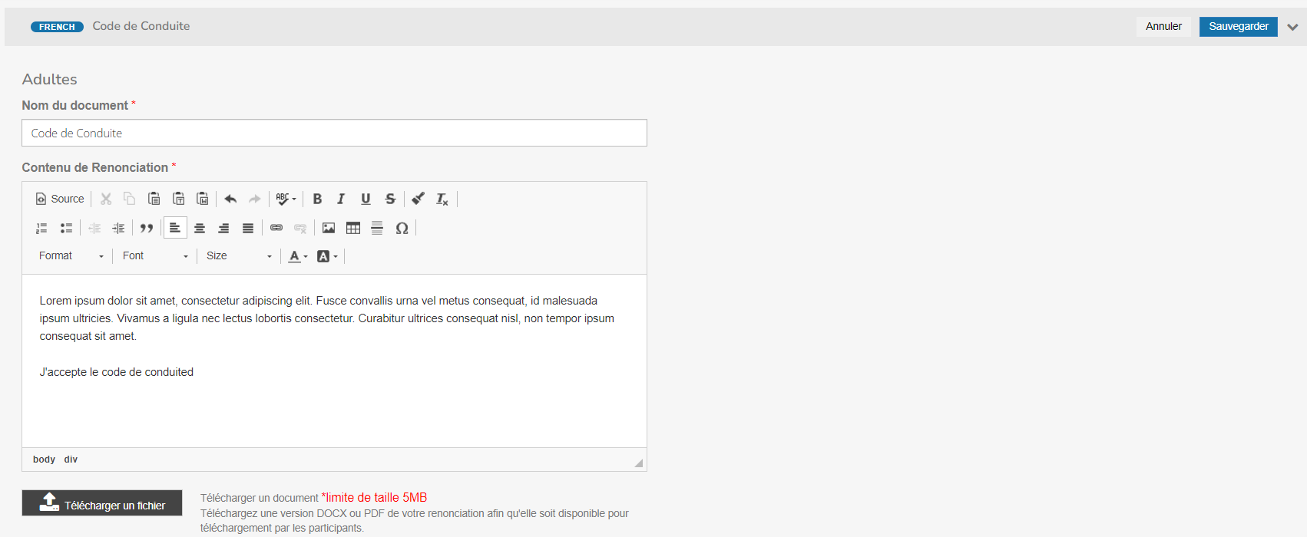Apply strikethrough formatting
This screenshot has width=1307, height=537.
[x=390, y=199]
